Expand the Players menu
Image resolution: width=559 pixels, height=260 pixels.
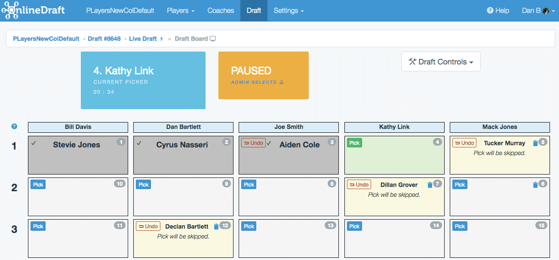click(x=181, y=11)
